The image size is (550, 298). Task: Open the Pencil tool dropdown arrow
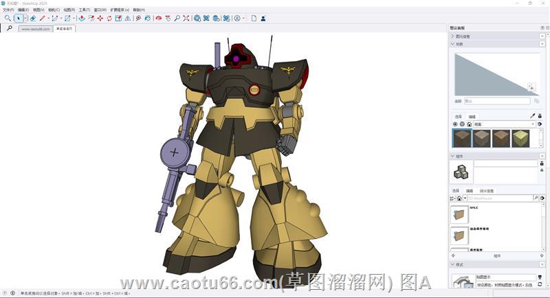click(x=48, y=19)
